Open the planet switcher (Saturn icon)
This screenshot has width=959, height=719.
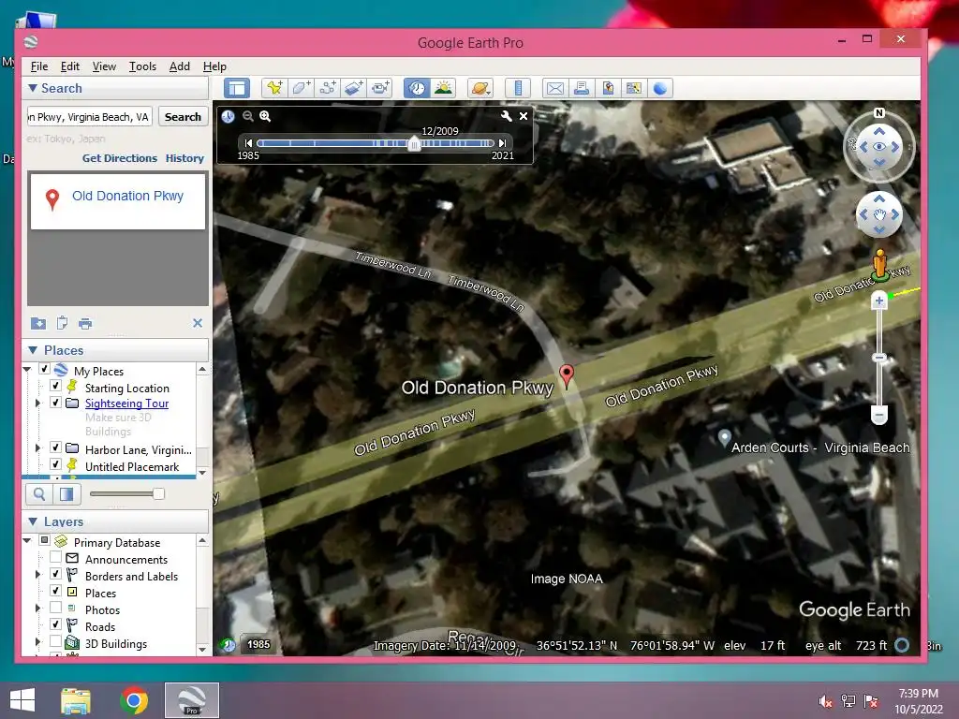point(480,88)
